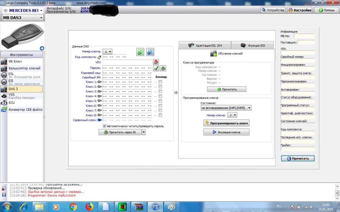Click the red chip icon next to VIN
340x212 pixels.
click(156, 62)
